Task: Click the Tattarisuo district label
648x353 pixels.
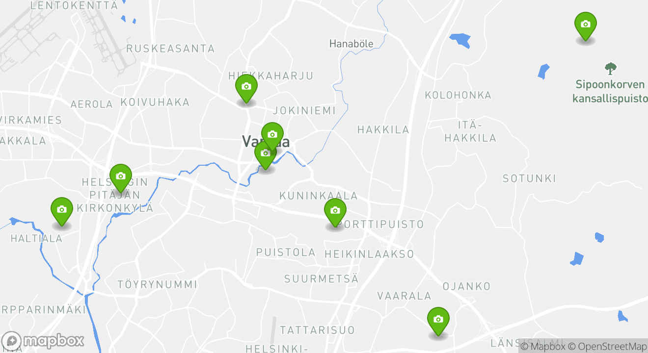Action: 317,330
